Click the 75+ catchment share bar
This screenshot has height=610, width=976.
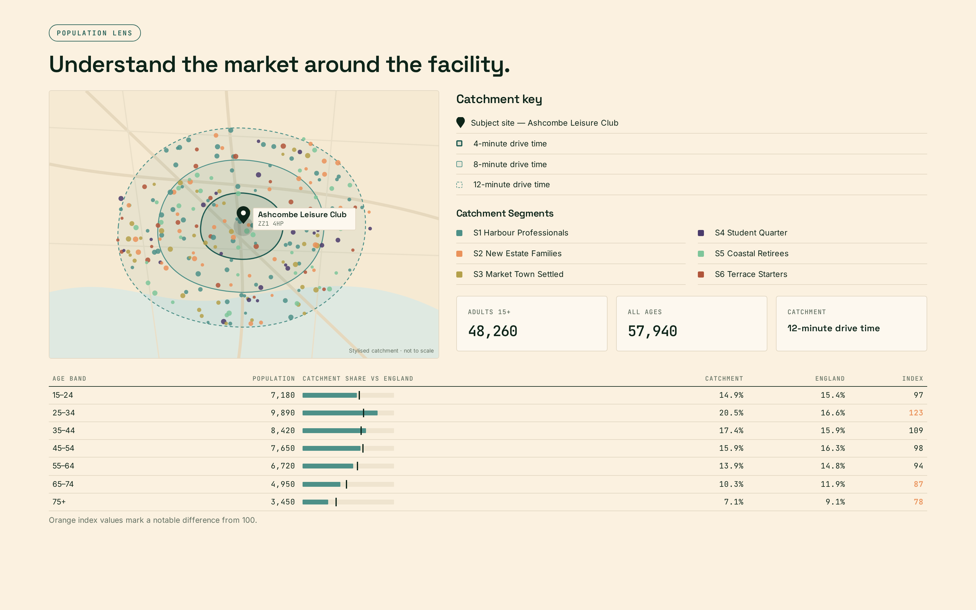[348, 502]
